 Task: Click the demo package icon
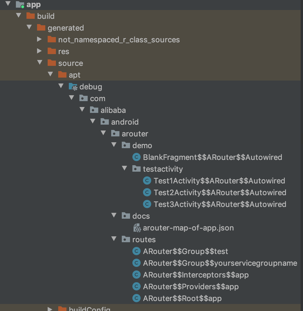[x=126, y=145]
